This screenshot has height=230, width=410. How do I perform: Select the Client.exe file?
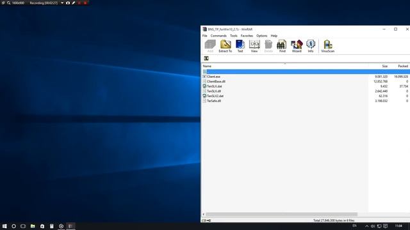[213, 77]
